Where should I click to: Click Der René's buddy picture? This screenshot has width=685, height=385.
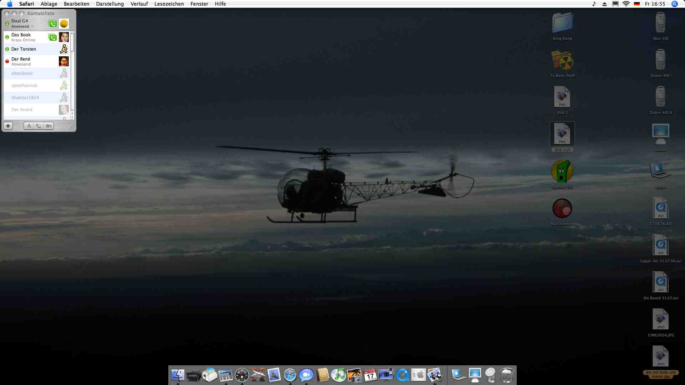pos(64,61)
